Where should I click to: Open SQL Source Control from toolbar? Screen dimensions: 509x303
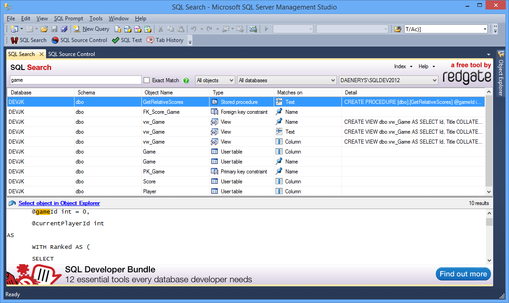tap(79, 40)
